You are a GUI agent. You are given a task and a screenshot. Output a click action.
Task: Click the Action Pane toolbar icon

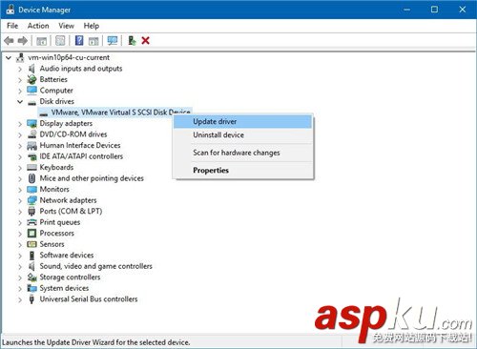93,41
